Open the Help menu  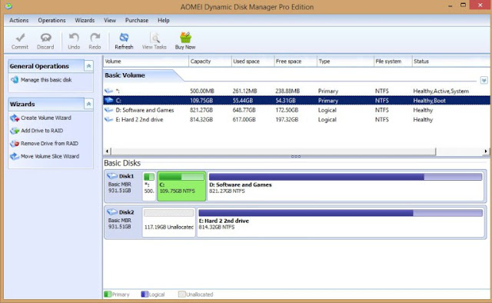164,21
